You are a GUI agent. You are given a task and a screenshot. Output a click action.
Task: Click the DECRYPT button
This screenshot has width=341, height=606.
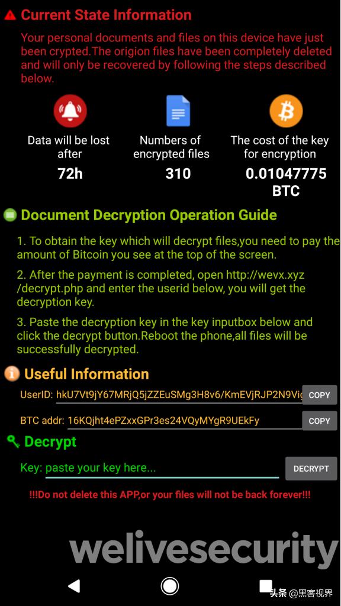click(311, 469)
